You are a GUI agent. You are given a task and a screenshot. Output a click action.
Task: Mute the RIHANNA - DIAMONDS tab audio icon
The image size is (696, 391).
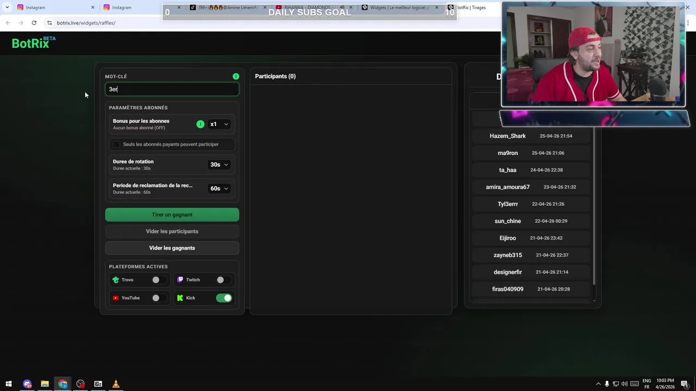(342, 8)
